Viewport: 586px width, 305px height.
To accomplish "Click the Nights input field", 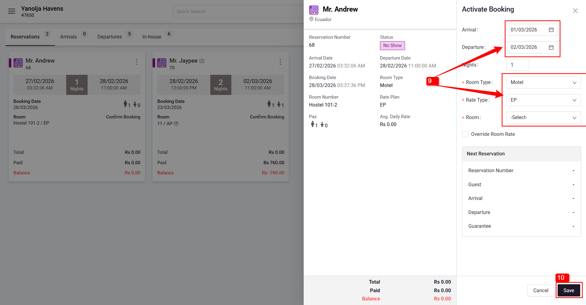I will pos(518,65).
